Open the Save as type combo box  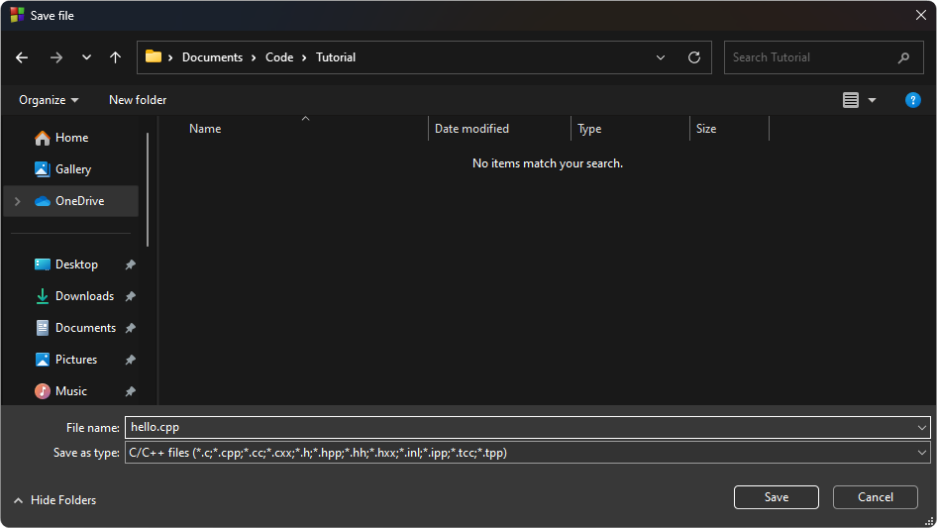[528, 453]
